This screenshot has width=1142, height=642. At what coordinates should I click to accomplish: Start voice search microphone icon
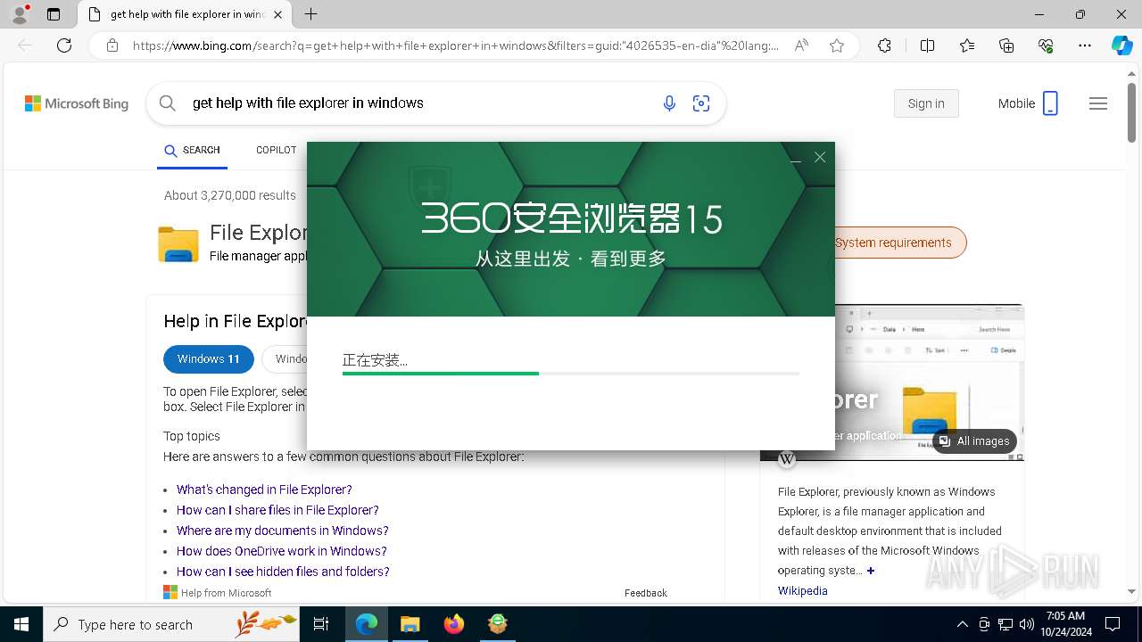pyautogui.click(x=669, y=103)
